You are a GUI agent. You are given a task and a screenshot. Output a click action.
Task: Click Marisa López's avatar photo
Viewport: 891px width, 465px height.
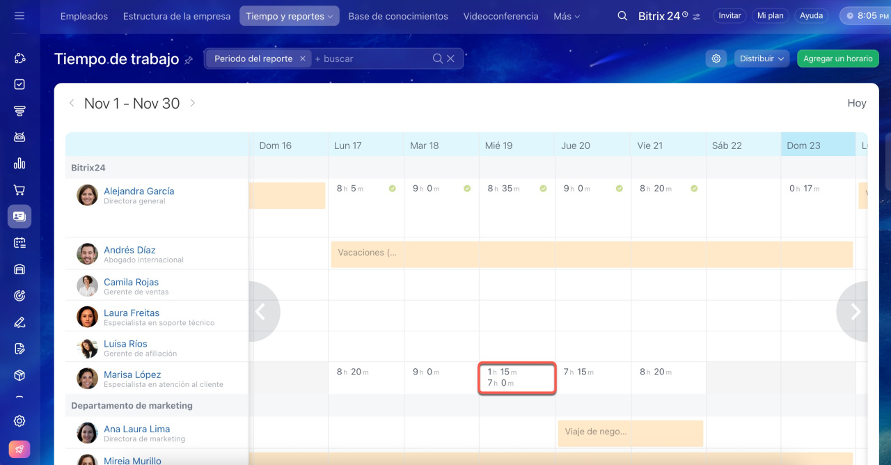pyautogui.click(x=87, y=379)
